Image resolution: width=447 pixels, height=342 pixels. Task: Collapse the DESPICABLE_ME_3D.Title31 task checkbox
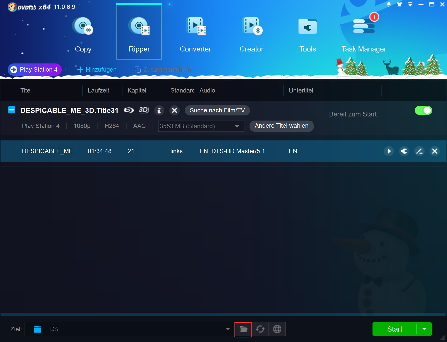coord(12,110)
